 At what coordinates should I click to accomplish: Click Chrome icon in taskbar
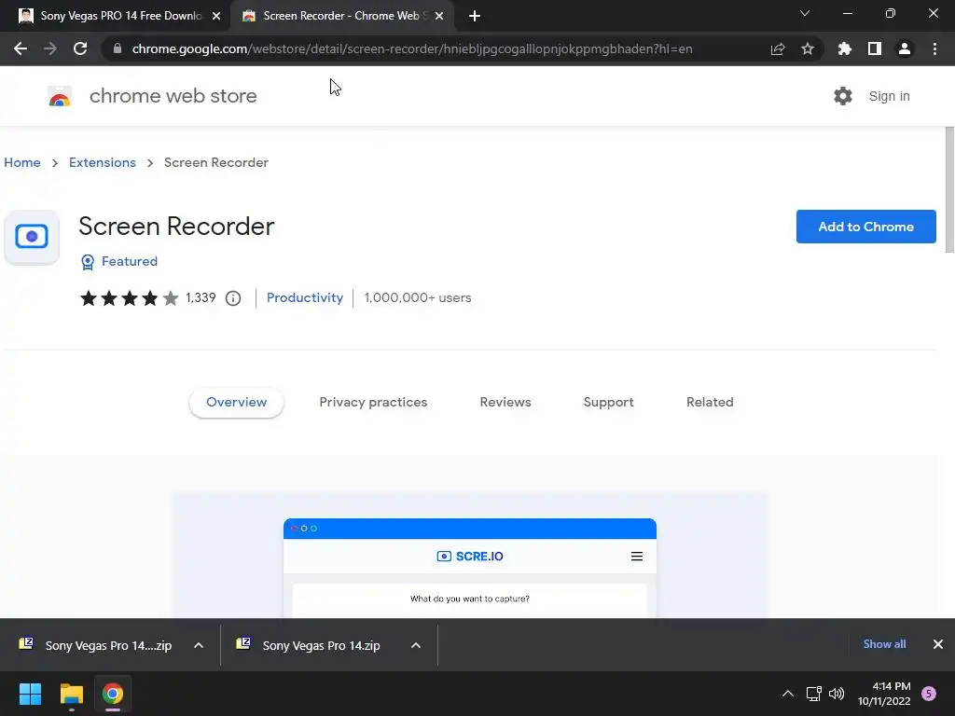coord(113,694)
